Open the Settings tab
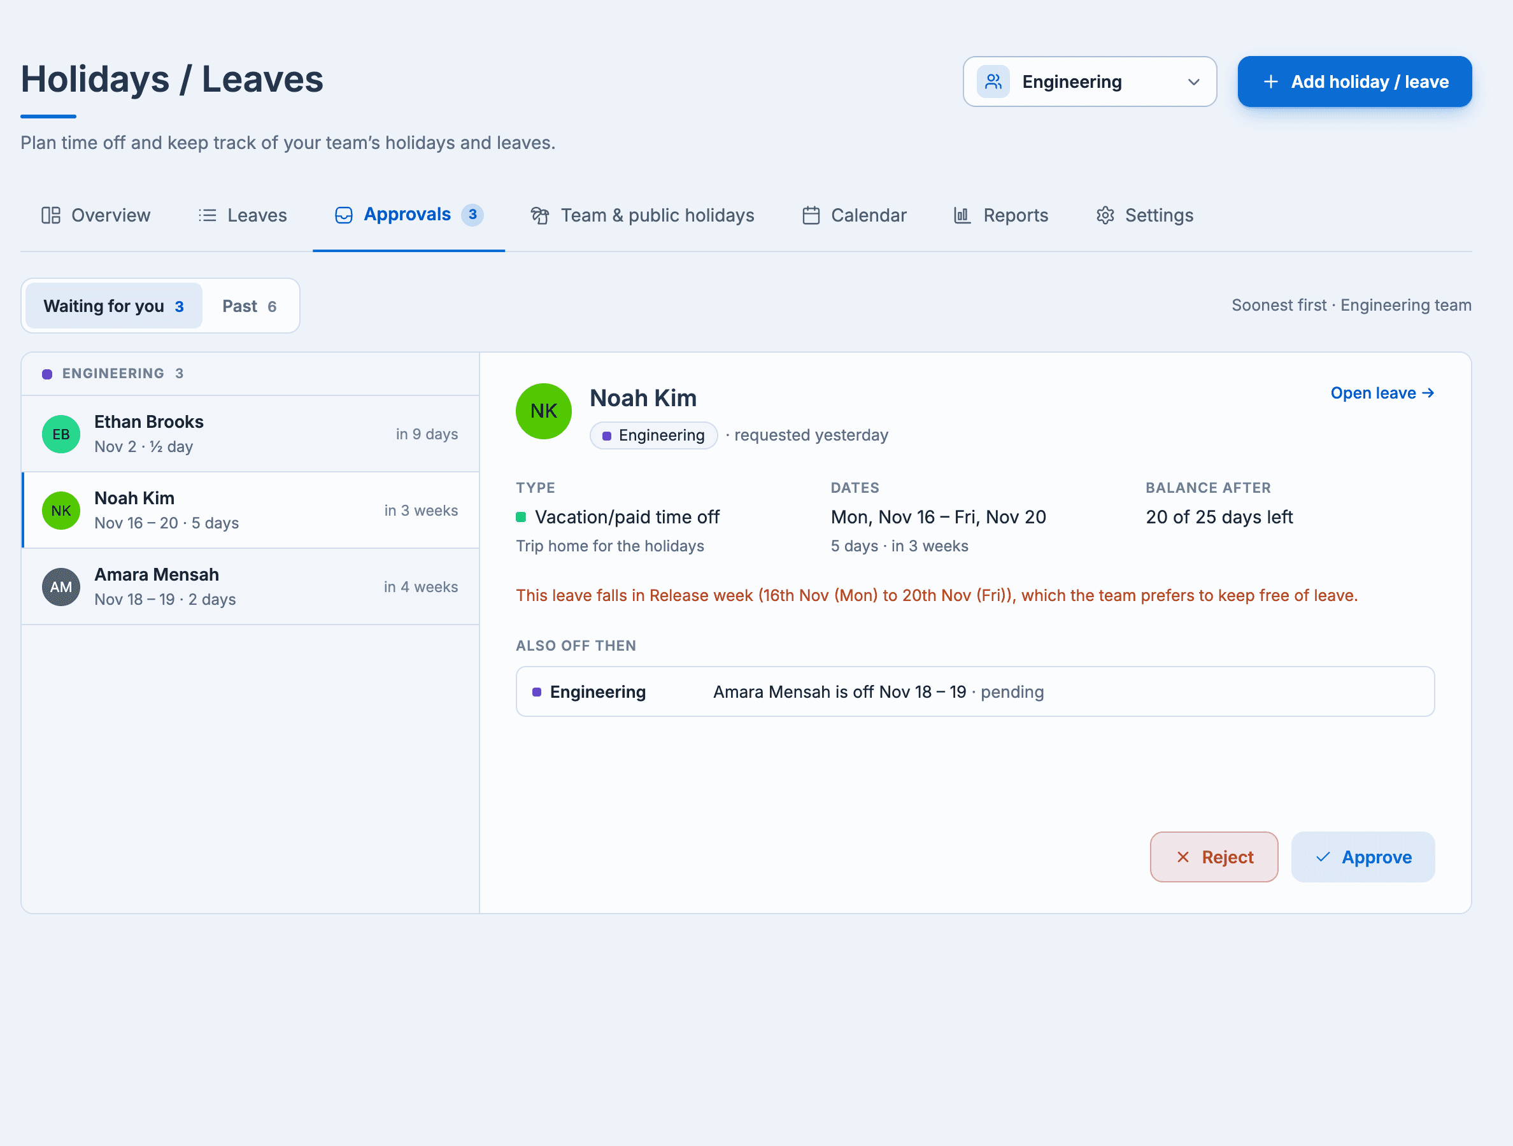The height and width of the screenshot is (1146, 1513). [1145, 215]
